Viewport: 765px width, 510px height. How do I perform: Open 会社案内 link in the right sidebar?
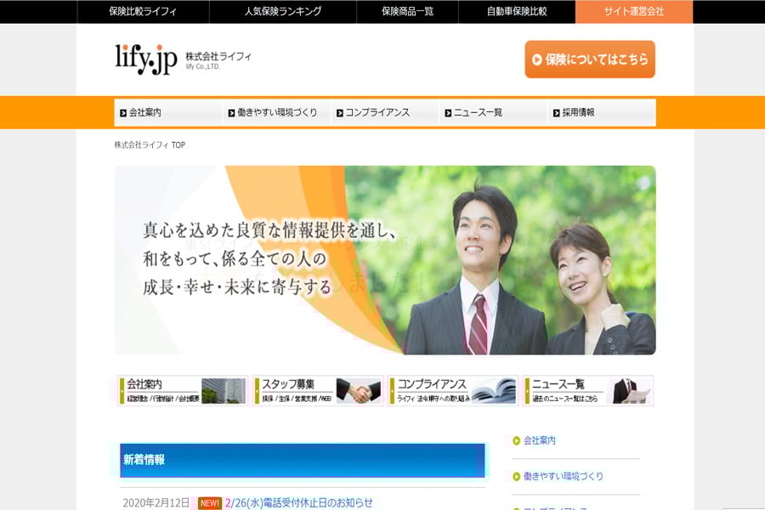point(540,440)
